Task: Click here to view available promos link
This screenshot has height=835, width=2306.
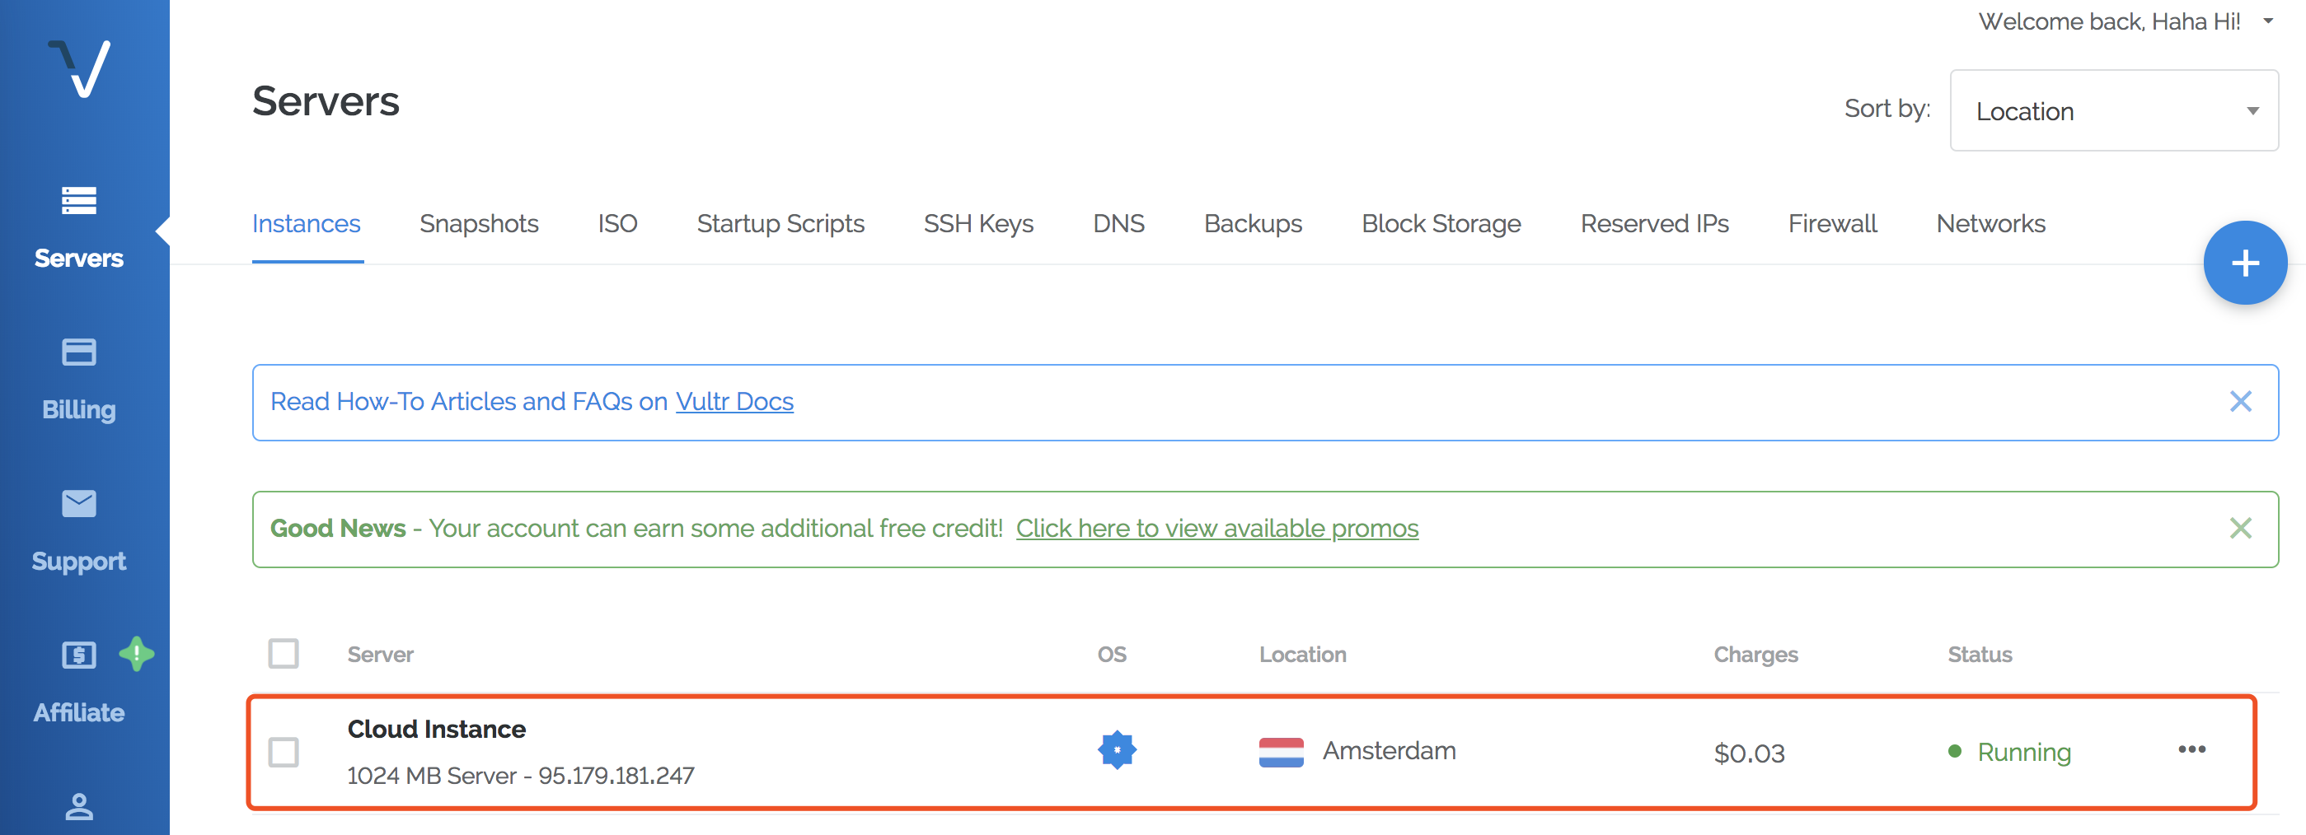Action: 1216,529
